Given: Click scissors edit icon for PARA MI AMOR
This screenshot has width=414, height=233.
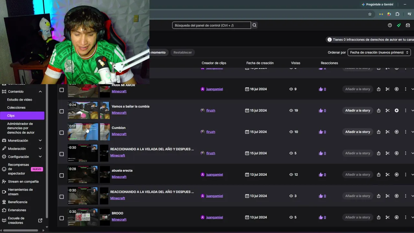Looking at the screenshot, I should pyautogui.click(x=387, y=89).
